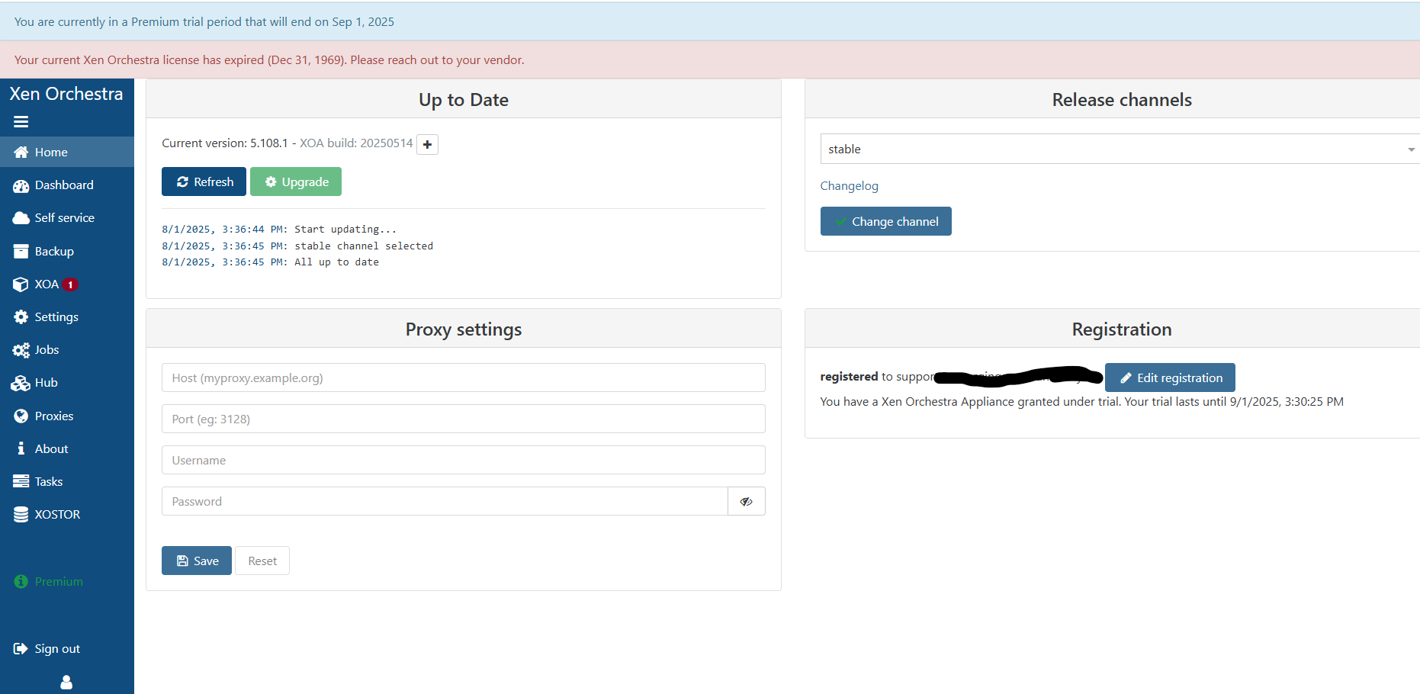Screen dimensions: 1420x694
Task: Open the XOSTOR section
Action: [67, 515]
